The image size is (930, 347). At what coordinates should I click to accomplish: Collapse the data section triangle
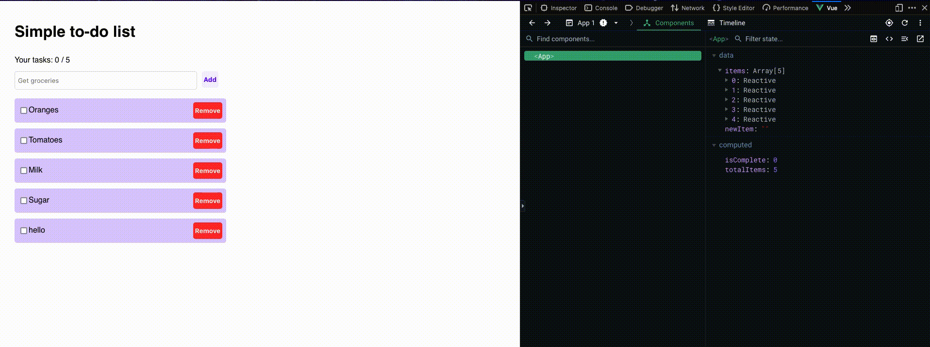click(714, 56)
